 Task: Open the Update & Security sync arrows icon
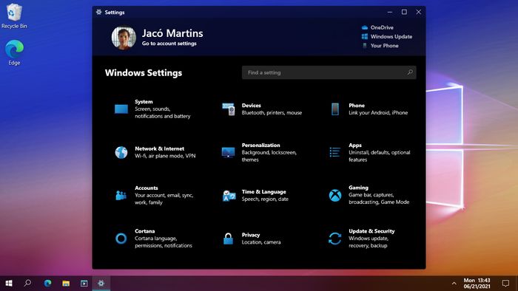click(335, 239)
